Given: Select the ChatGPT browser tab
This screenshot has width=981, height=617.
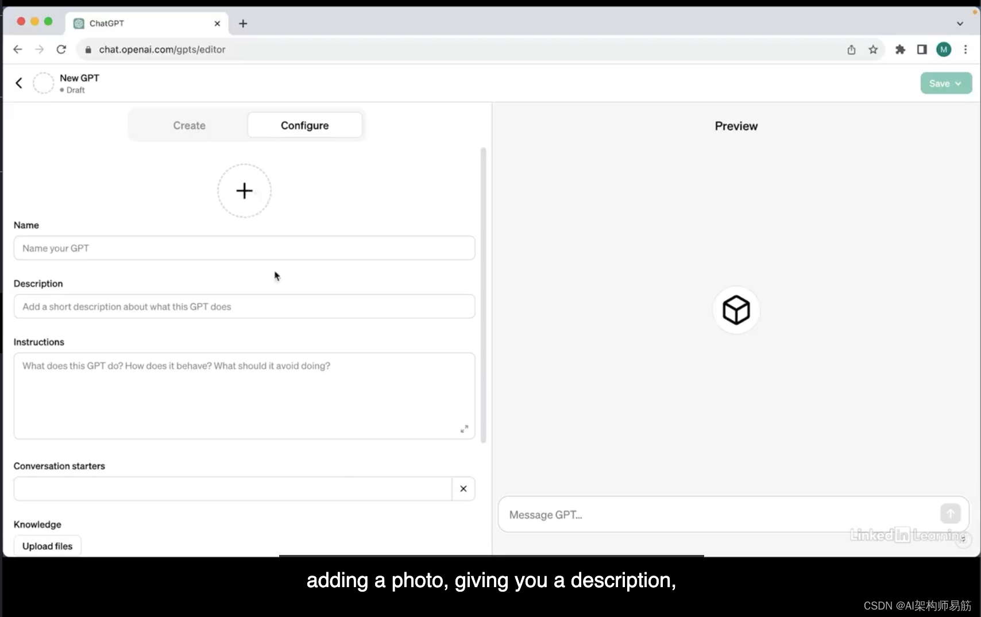Looking at the screenshot, I should click(x=147, y=24).
